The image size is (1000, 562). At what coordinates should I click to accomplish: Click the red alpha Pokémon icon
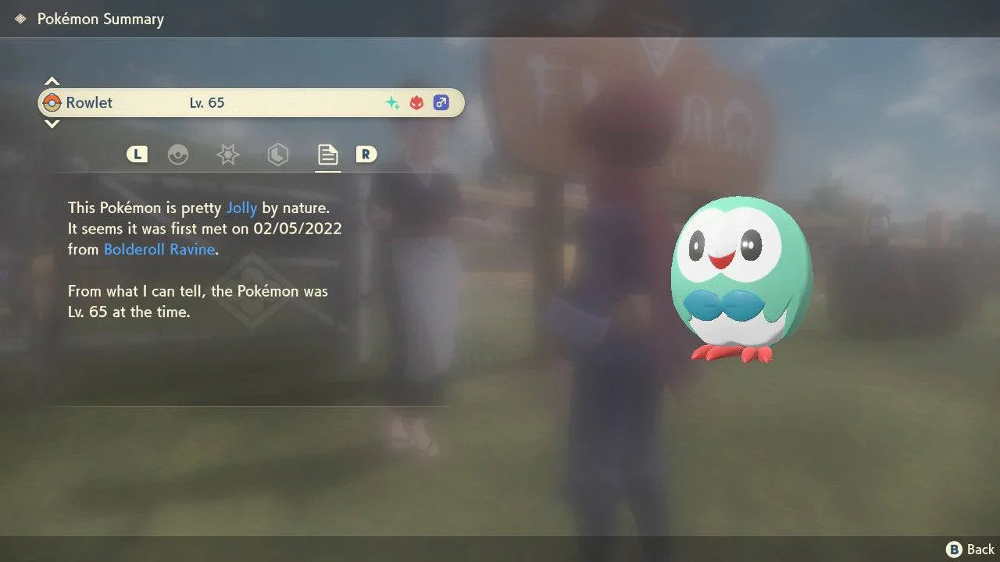(417, 102)
